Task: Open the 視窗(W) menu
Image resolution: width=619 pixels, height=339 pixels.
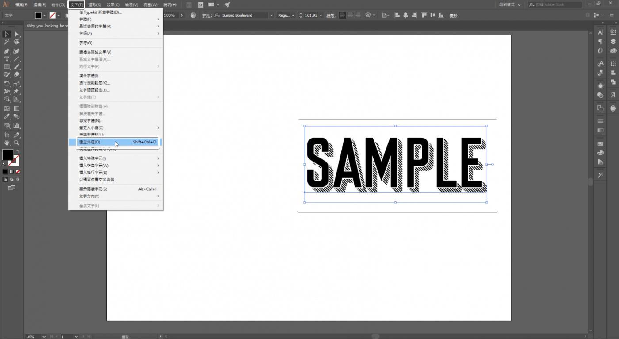Action: [x=150, y=4]
